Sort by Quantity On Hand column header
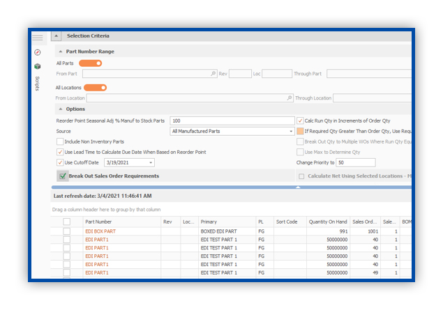This screenshot has width=443, height=310. (x=329, y=222)
